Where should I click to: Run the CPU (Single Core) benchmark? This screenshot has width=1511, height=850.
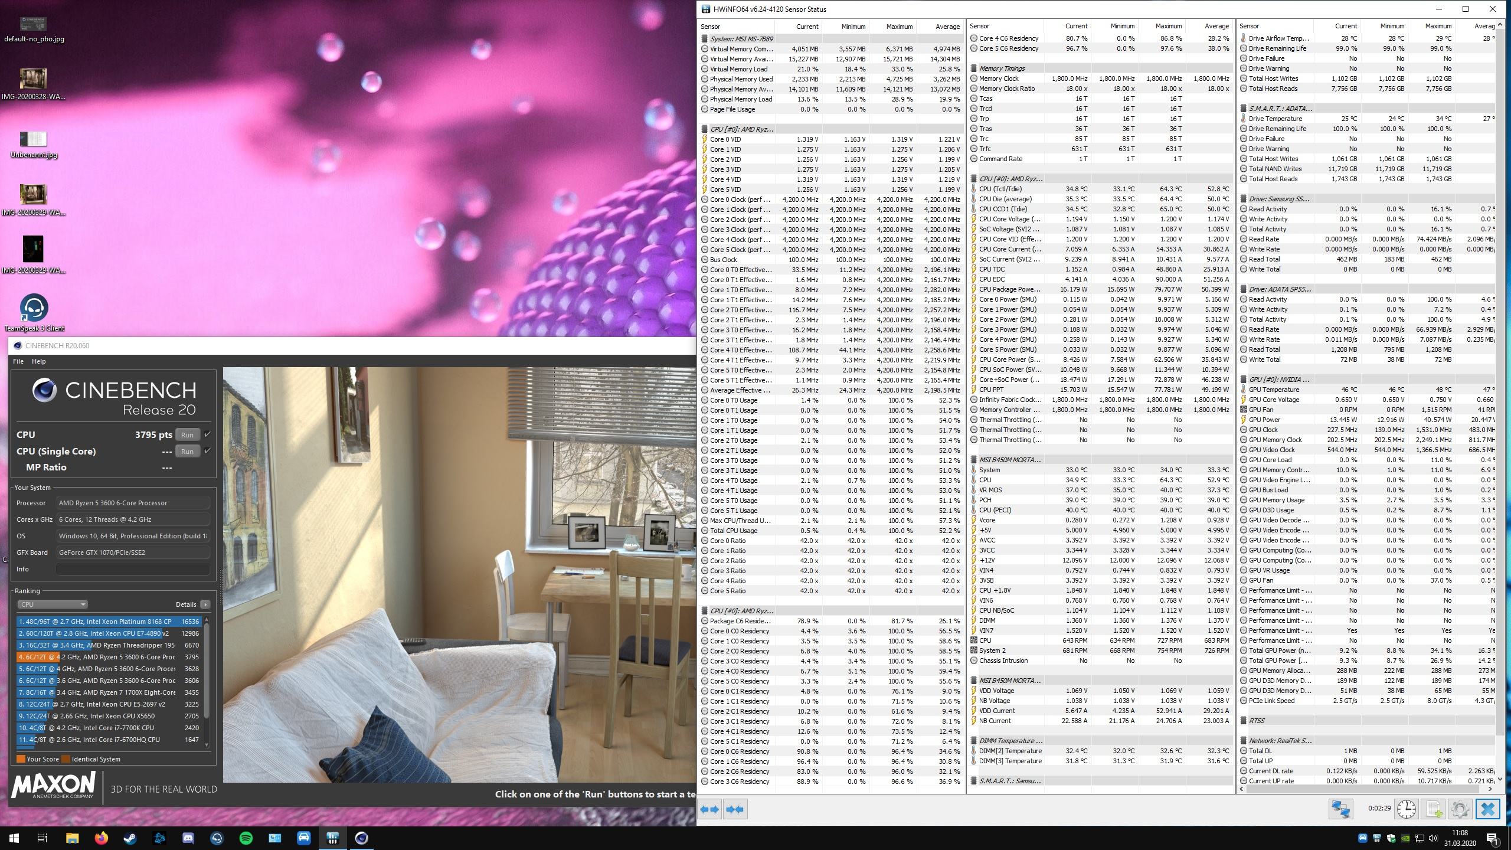click(x=187, y=451)
